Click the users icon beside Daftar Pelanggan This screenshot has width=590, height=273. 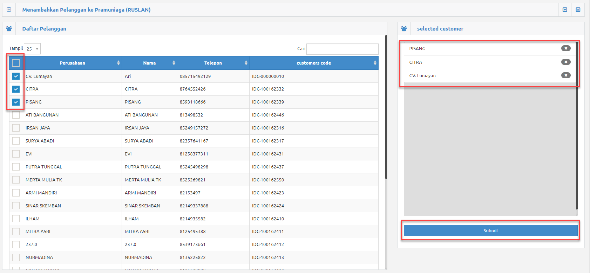point(9,28)
